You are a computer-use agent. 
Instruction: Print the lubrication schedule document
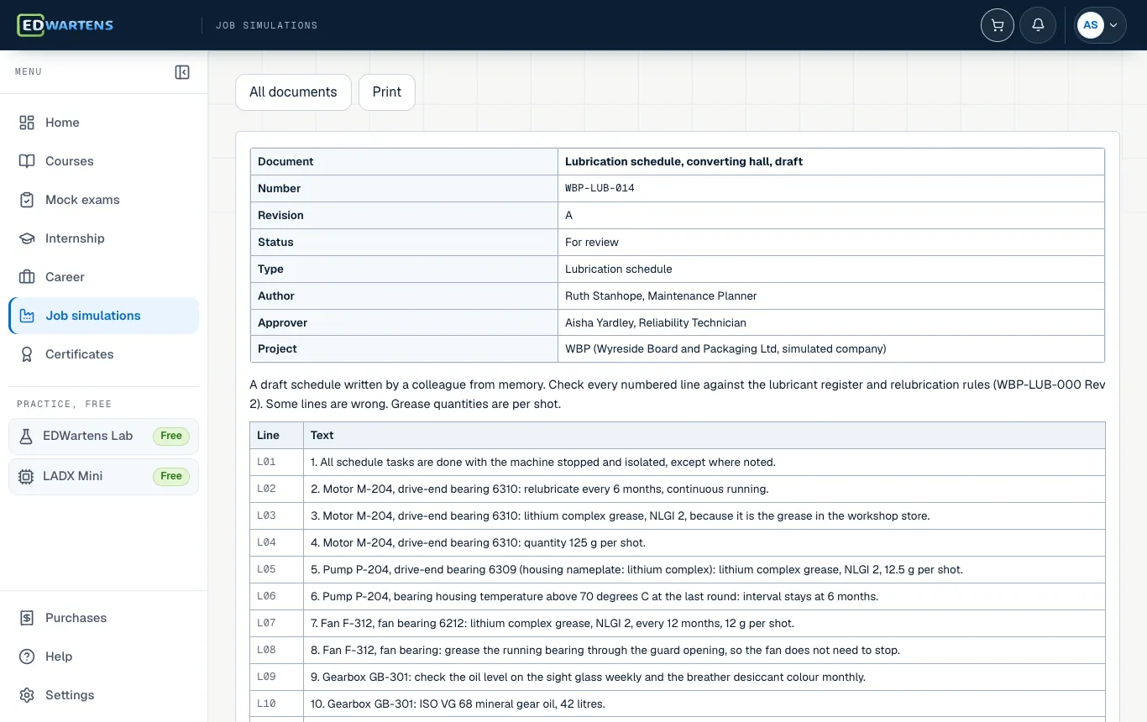click(387, 92)
